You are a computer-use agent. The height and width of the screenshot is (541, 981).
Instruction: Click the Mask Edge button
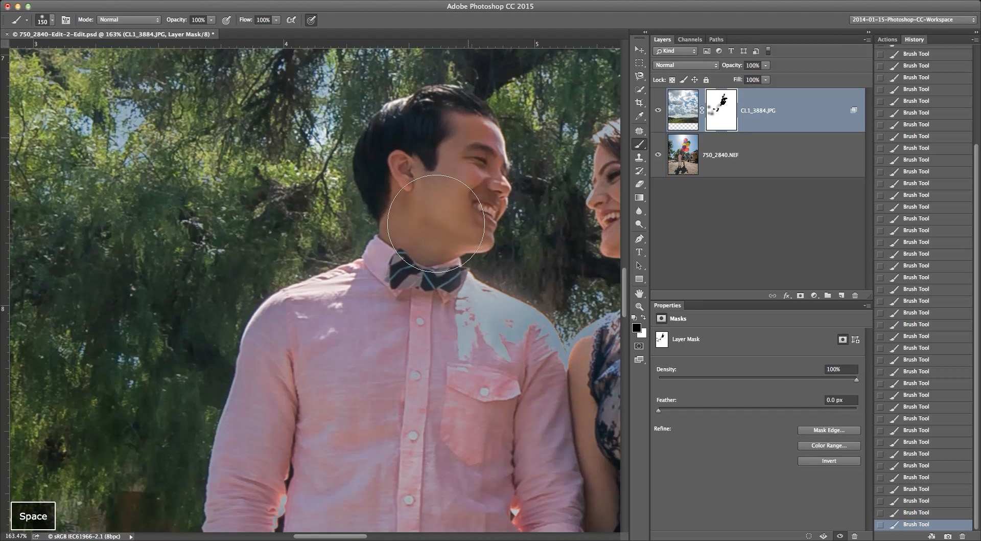coord(829,430)
